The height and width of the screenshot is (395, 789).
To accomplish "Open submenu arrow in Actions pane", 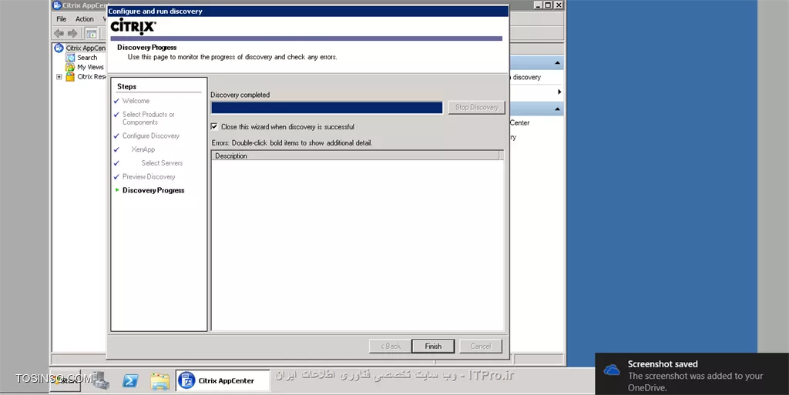I will pyautogui.click(x=559, y=92).
